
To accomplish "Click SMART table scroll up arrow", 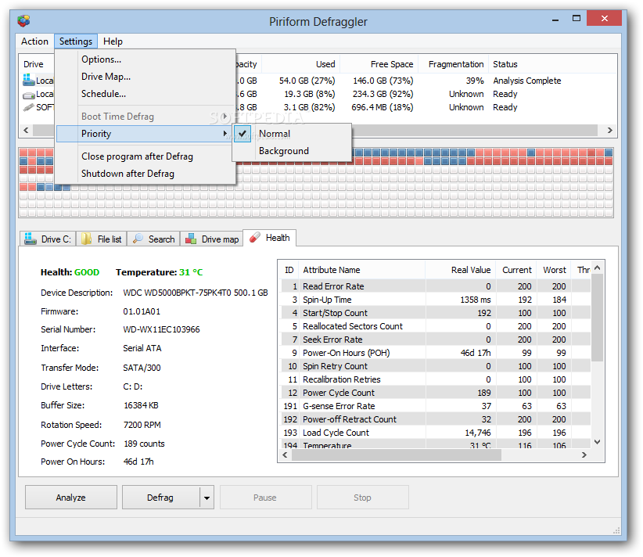I will (x=597, y=268).
